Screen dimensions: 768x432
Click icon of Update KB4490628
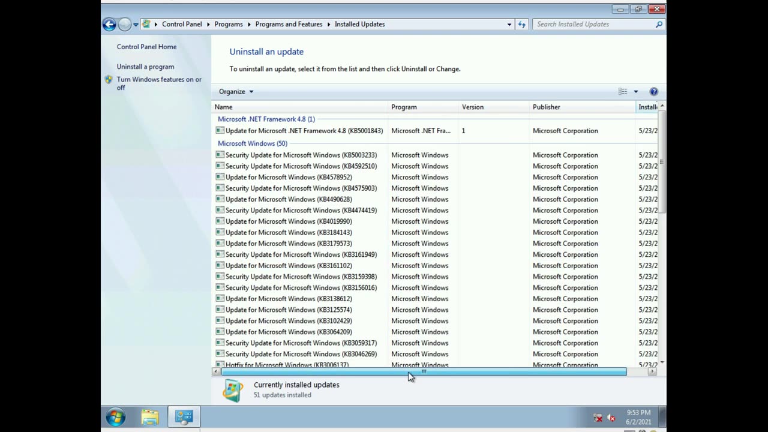coord(220,199)
